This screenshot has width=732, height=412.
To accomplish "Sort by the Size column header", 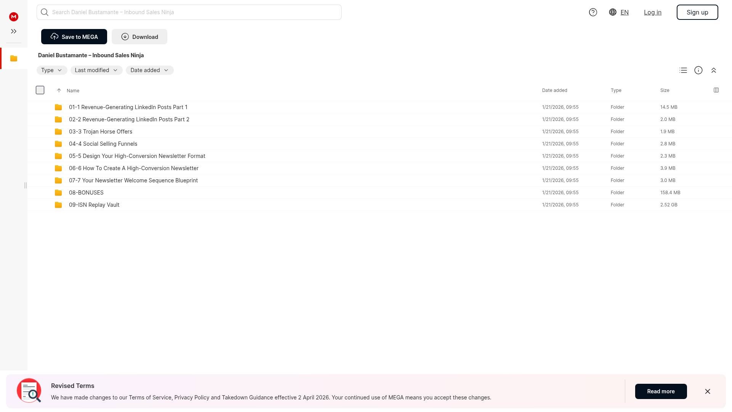I will coord(665,90).
